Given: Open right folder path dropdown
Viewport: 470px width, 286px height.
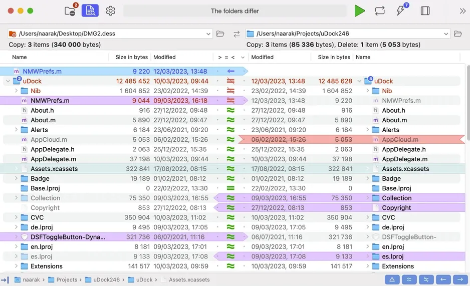Looking at the screenshot, I should (x=446, y=34).
